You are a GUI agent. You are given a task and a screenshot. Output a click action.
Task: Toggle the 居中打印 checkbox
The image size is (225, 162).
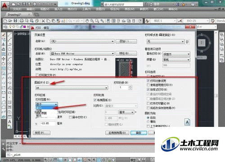pyautogui.click(x=70, y=117)
